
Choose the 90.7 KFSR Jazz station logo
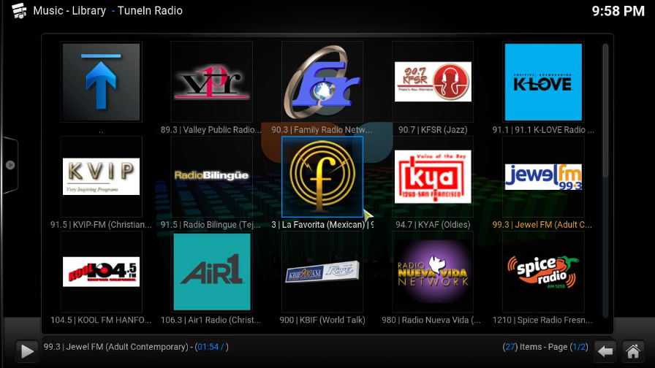tap(433, 82)
